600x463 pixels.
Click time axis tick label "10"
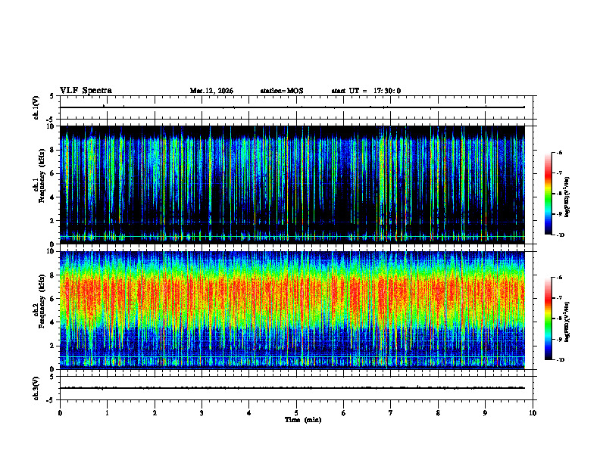[533, 413]
